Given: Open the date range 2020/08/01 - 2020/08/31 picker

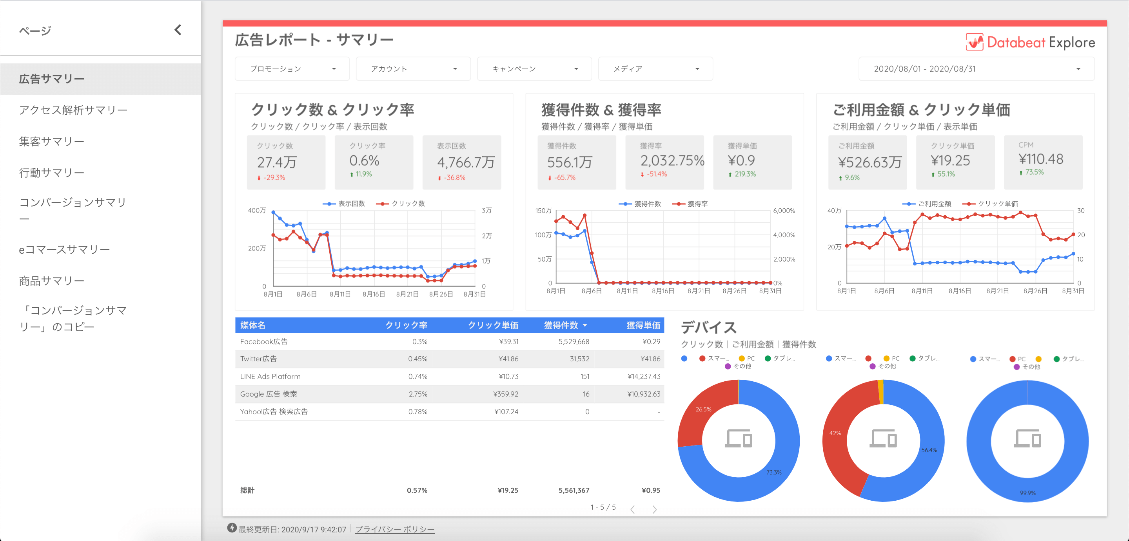Looking at the screenshot, I should click(976, 69).
